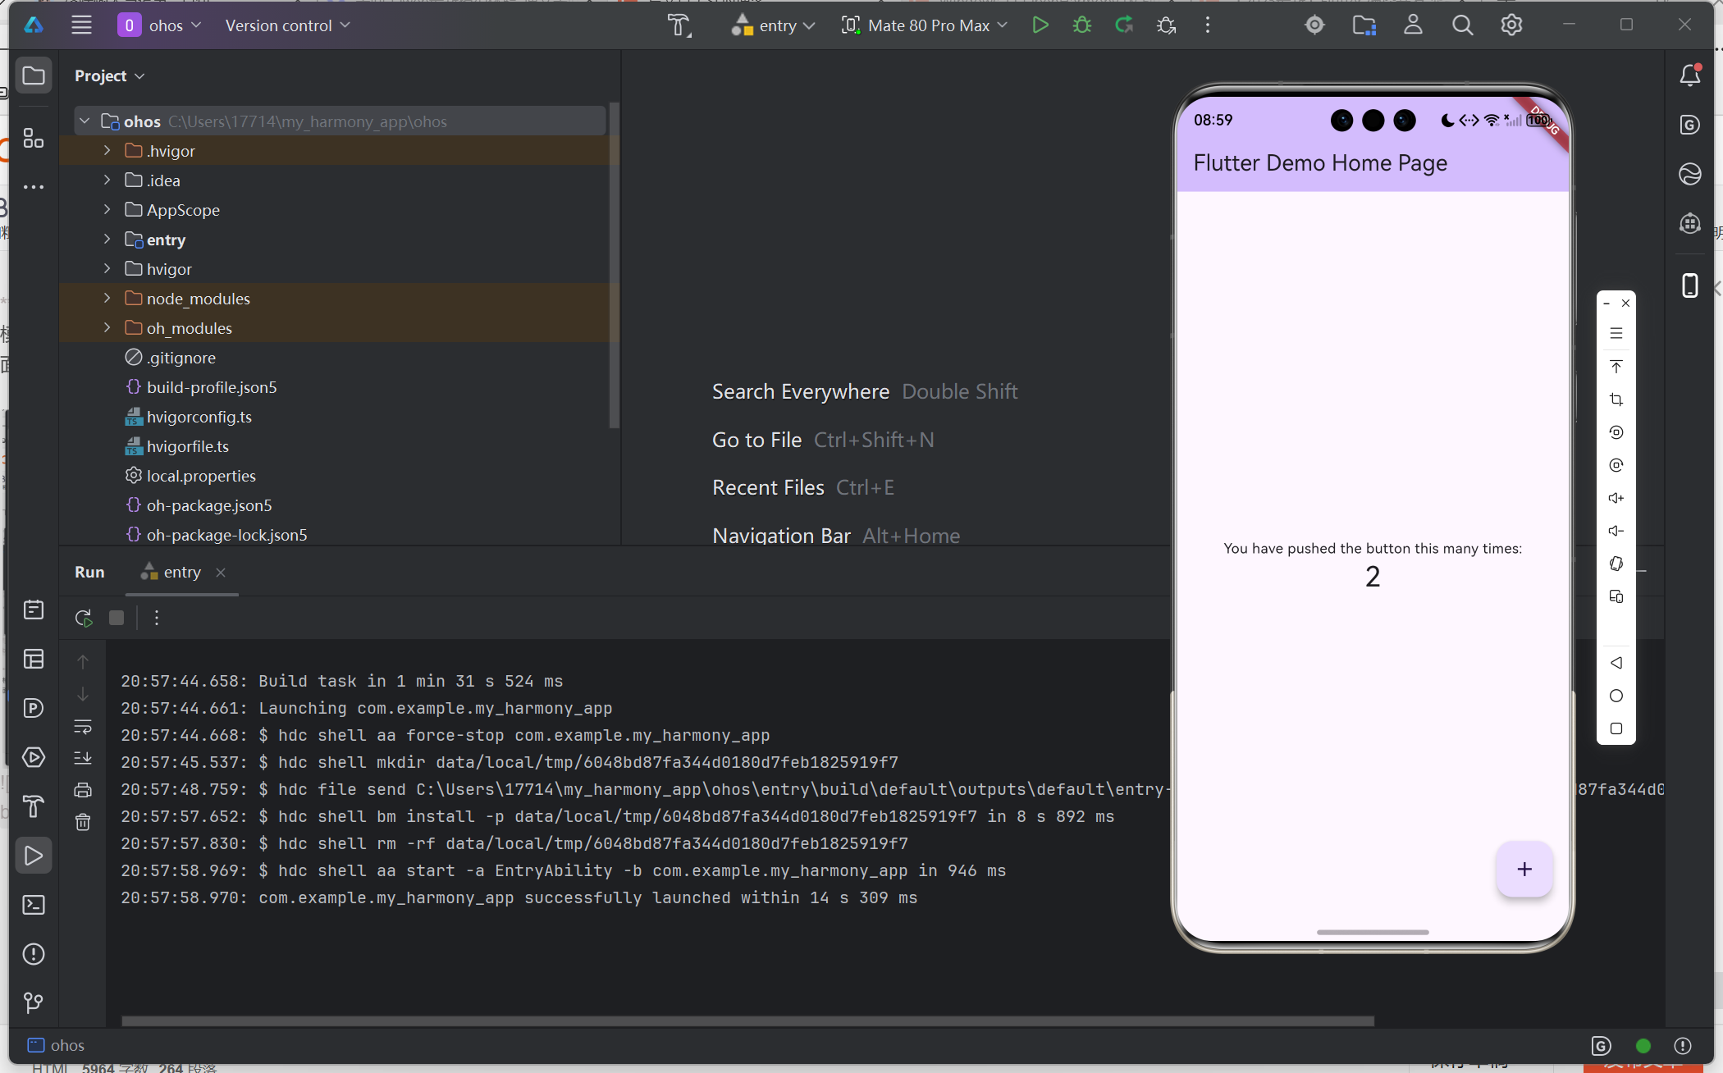Start debugging with the Debug bug icon

(1082, 25)
